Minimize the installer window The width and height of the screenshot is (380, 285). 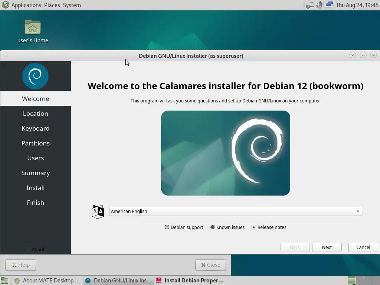coord(353,55)
